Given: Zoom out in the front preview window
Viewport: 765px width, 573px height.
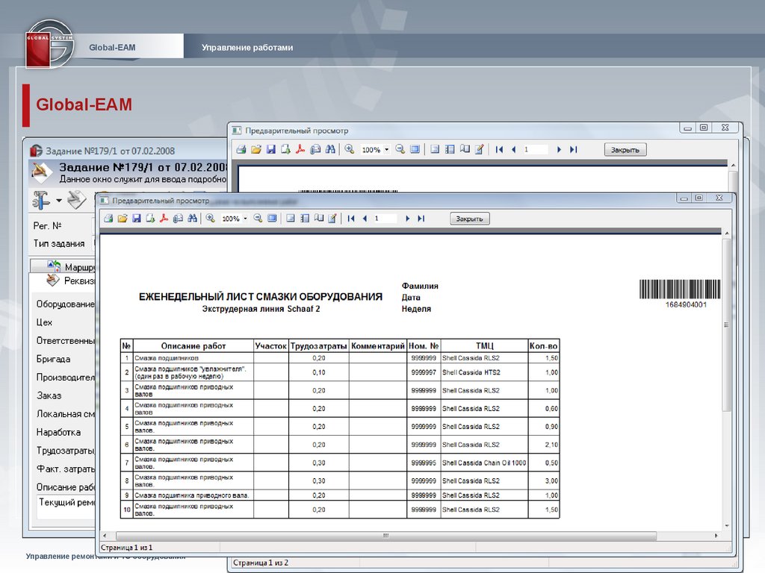Looking at the screenshot, I should pyautogui.click(x=258, y=219).
